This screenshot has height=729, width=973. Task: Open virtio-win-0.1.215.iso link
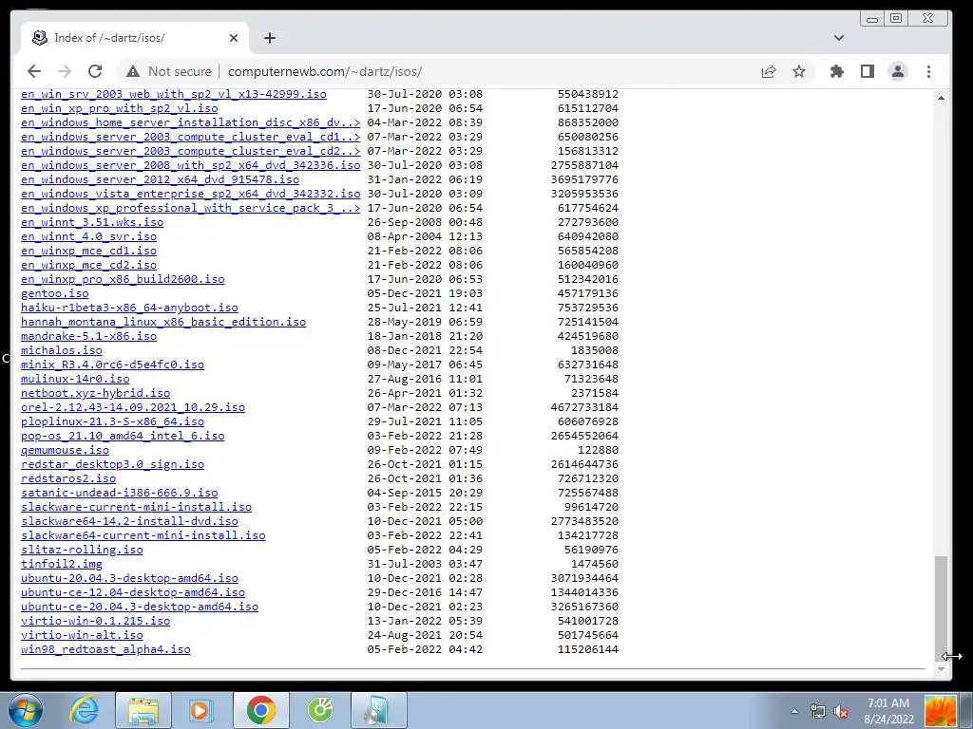(x=96, y=621)
